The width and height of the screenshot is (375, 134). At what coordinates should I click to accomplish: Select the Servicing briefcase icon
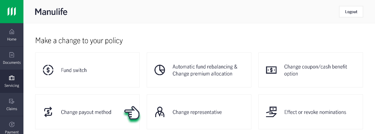12,78
